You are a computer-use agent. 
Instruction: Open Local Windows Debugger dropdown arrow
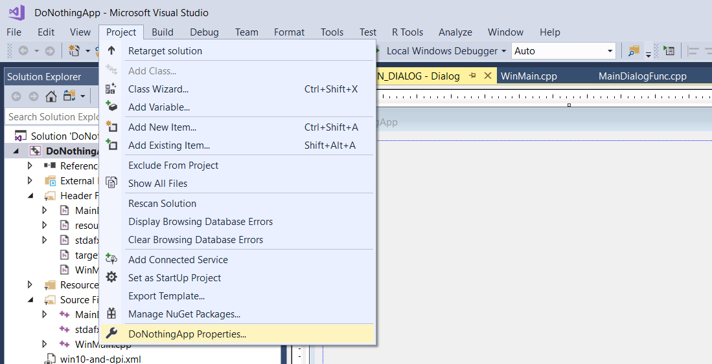(x=503, y=51)
